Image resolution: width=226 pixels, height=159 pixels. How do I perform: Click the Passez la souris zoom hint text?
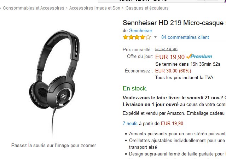pos(54,146)
